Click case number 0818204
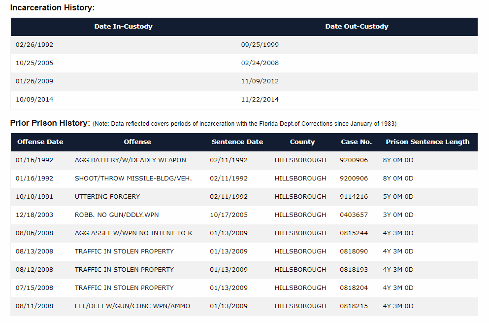This screenshot has width=489, height=323. pos(354,287)
